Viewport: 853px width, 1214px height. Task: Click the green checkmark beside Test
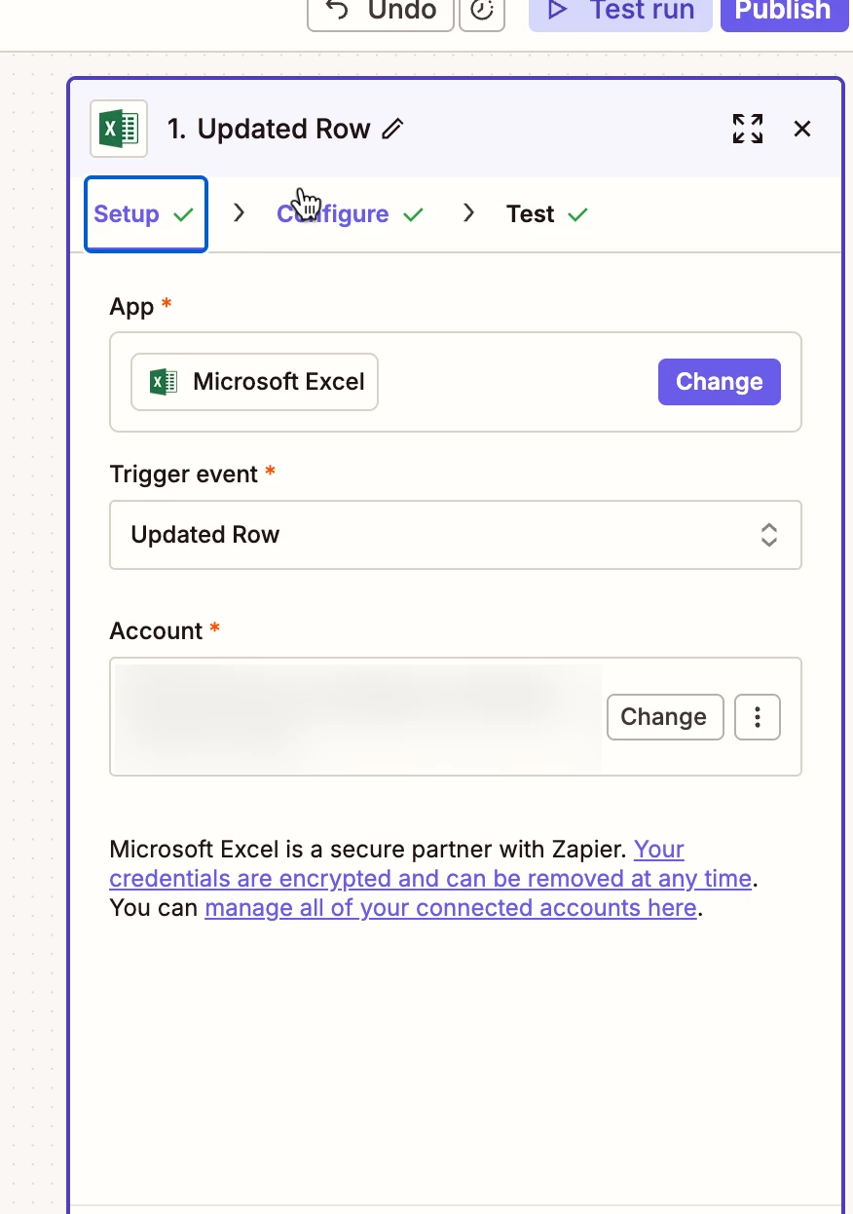tap(578, 214)
